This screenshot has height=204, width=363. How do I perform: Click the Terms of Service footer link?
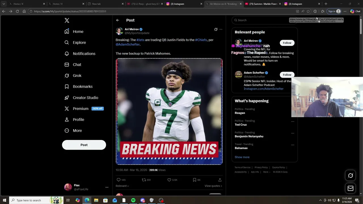click(242, 167)
